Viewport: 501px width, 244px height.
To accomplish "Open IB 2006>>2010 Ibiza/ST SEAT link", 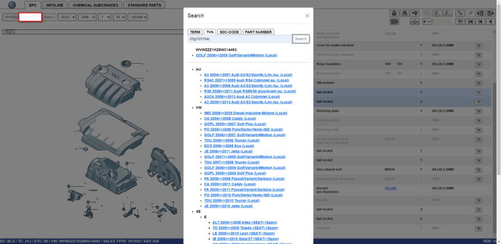I will point(245,239).
